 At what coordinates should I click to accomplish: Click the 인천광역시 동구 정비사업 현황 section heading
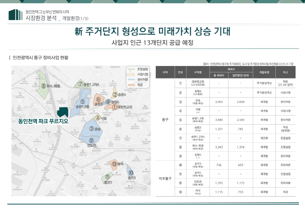click(x=41, y=58)
